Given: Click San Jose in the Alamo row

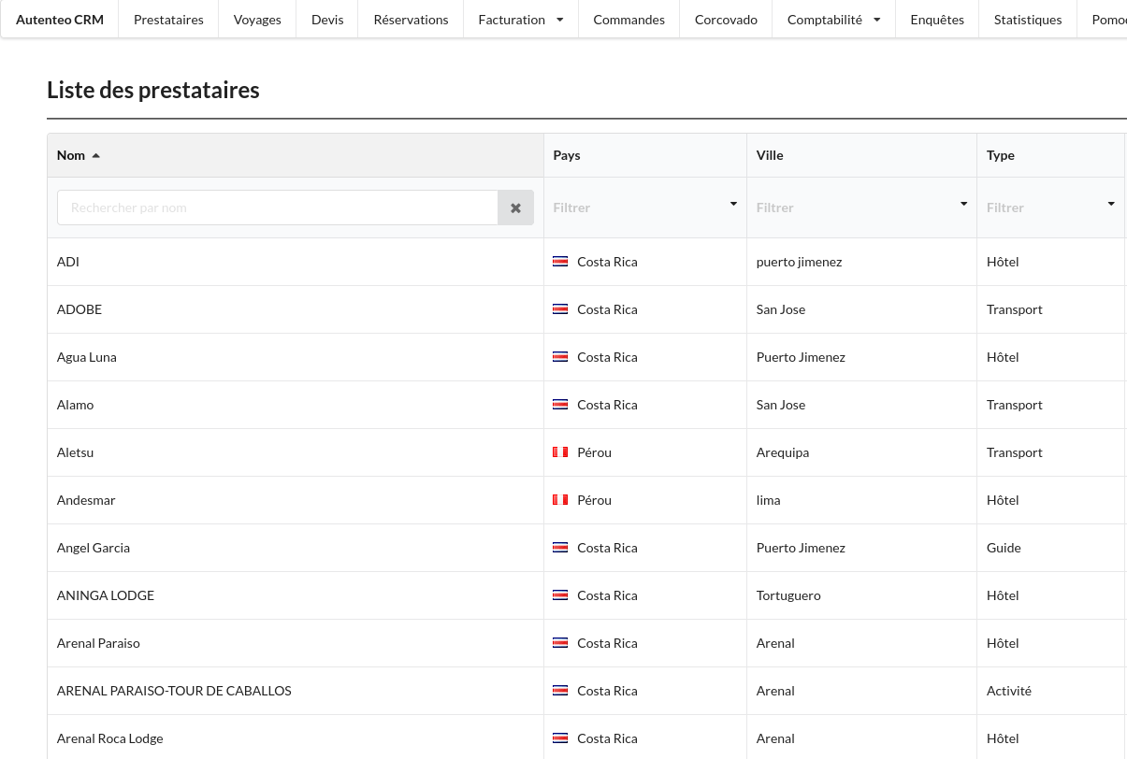Looking at the screenshot, I should (781, 405).
